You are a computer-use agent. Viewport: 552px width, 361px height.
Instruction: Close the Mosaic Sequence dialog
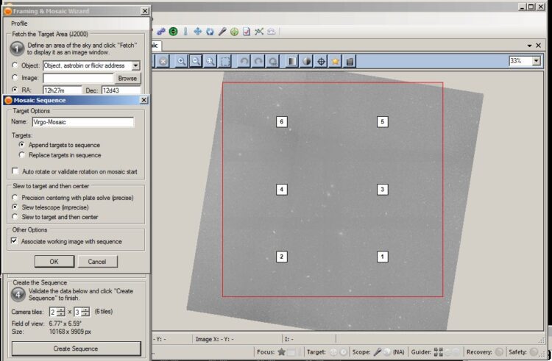144,100
